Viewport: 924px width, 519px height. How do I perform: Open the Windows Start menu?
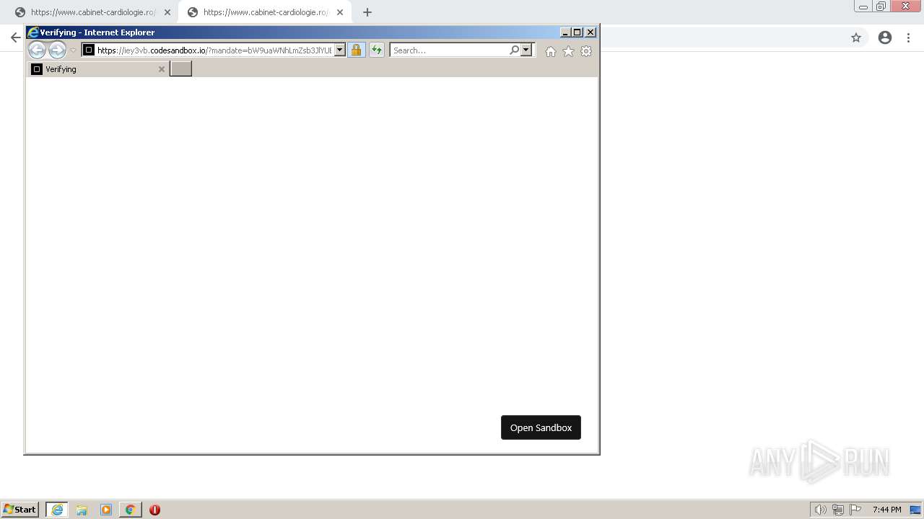click(20, 510)
